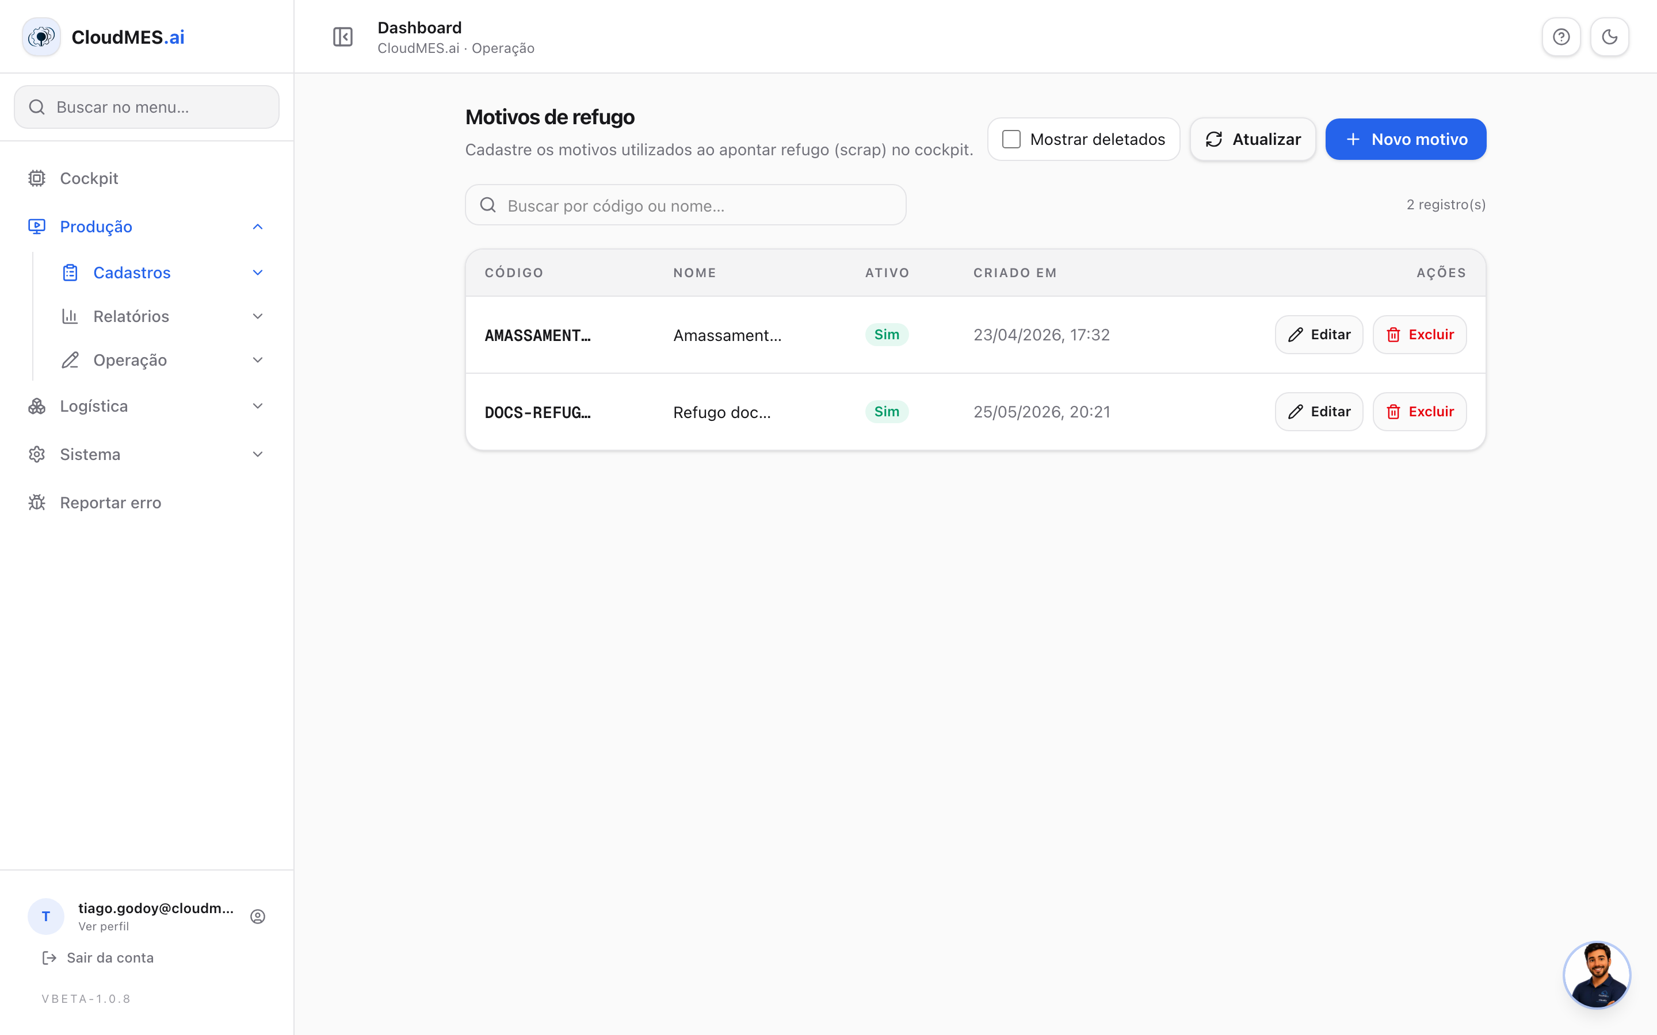Open the Cockpit menu item
1657x1035 pixels.
(x=147, y=178)
